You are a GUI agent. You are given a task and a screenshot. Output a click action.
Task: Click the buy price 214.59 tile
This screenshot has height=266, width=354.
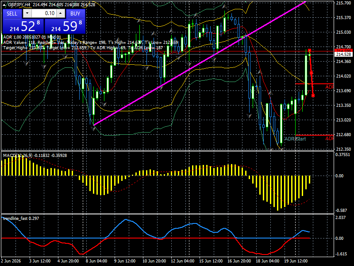(x=65, y=26)
